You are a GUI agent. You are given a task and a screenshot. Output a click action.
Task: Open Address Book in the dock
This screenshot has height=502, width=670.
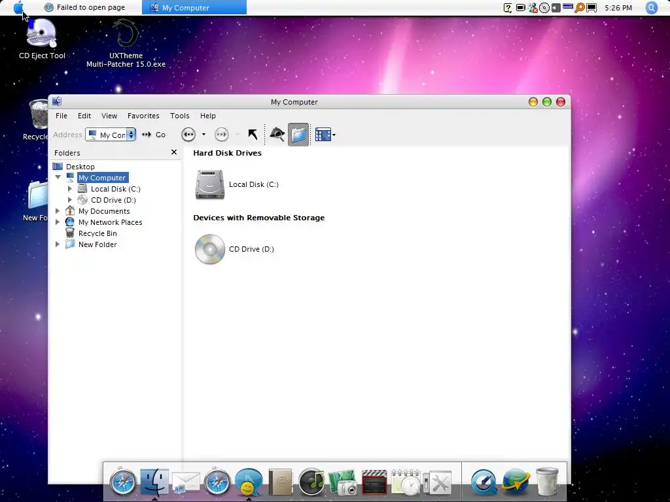(x=280, y=482)
